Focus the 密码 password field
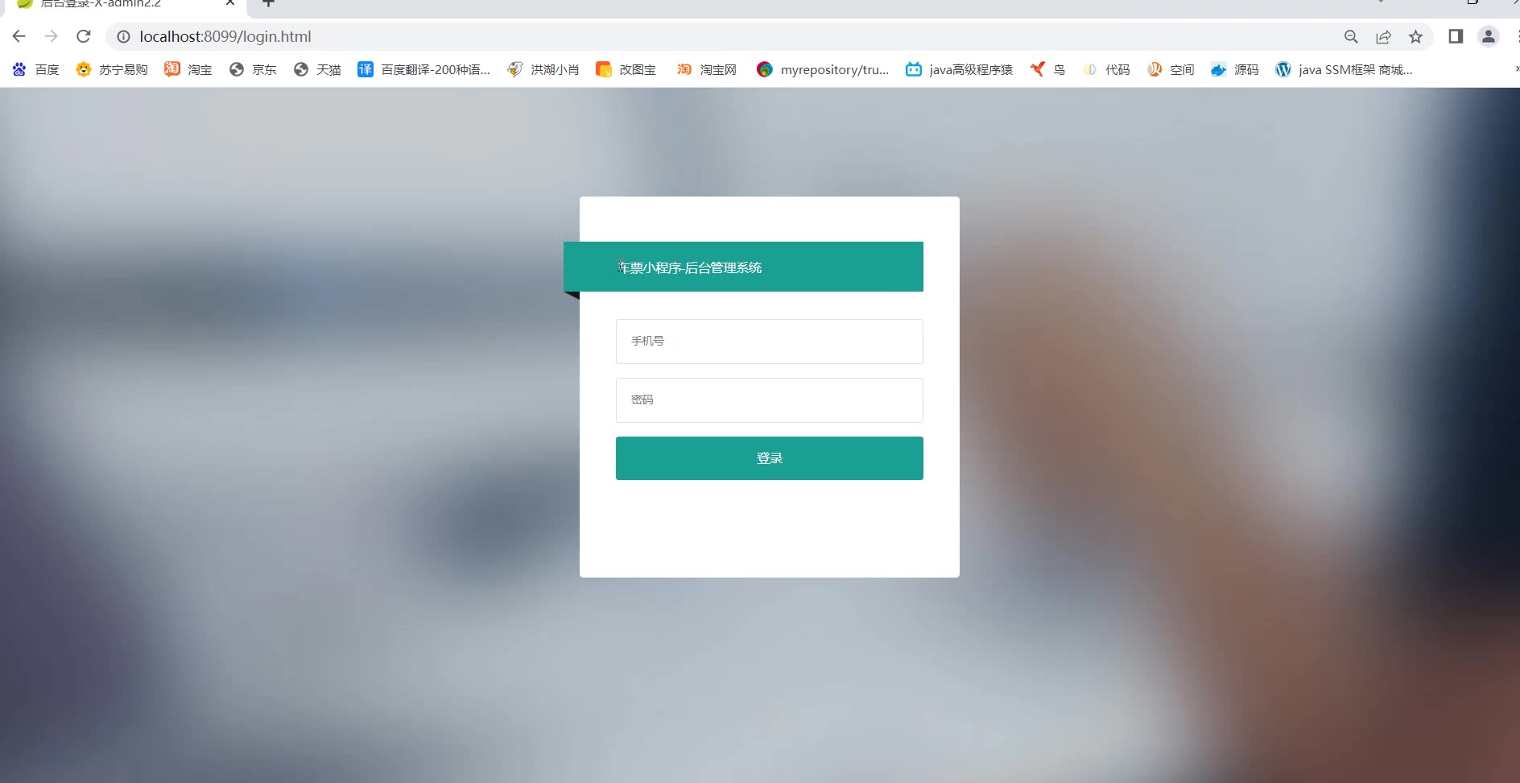 (x=769, y=400)
